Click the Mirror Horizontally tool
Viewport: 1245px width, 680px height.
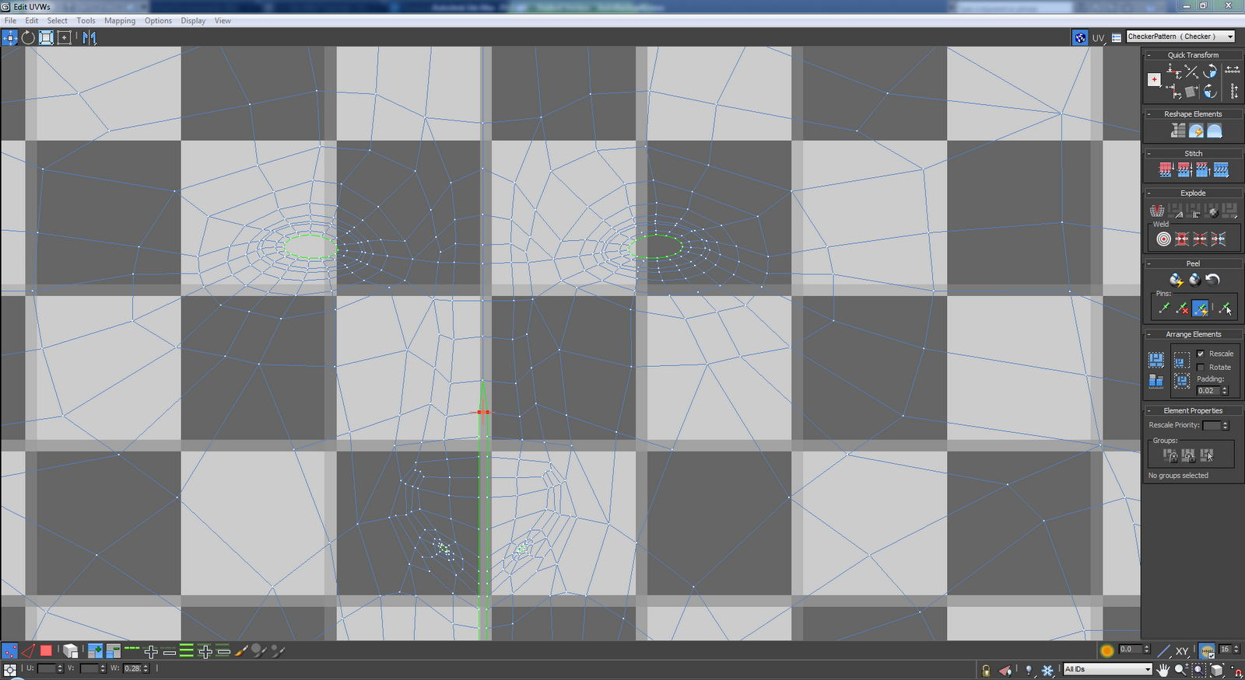(89, 37)
